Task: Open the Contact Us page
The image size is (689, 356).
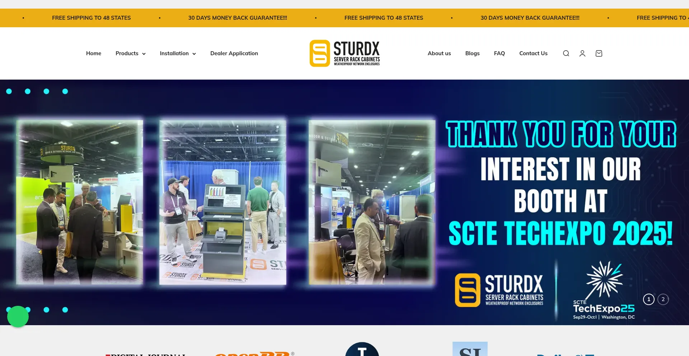Action: click(533, 53)
